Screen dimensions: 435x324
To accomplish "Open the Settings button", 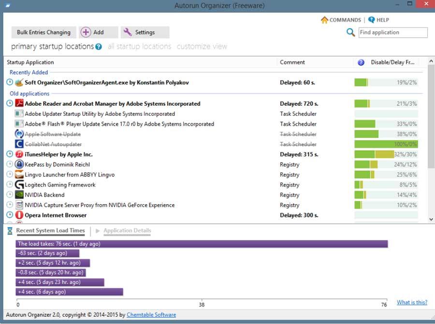I will tap(145, 32).
